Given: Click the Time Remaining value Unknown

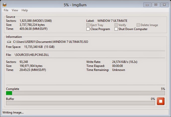Looking at the screenshot, I should pyautogui.click(x=119, y=70).
